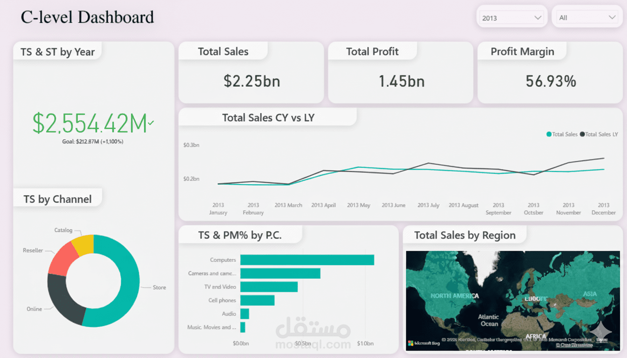Click the Atlantic Ocean map label

click(x=488, y=320)
